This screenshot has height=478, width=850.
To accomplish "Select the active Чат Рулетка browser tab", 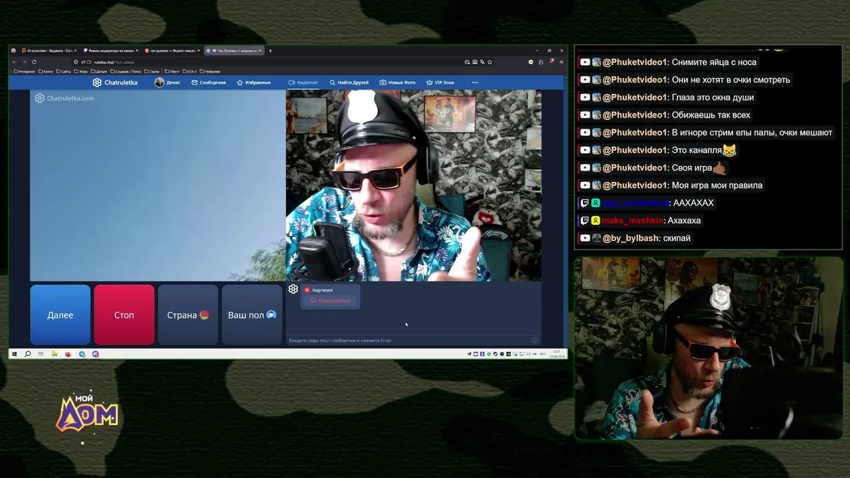I will 234,50.
